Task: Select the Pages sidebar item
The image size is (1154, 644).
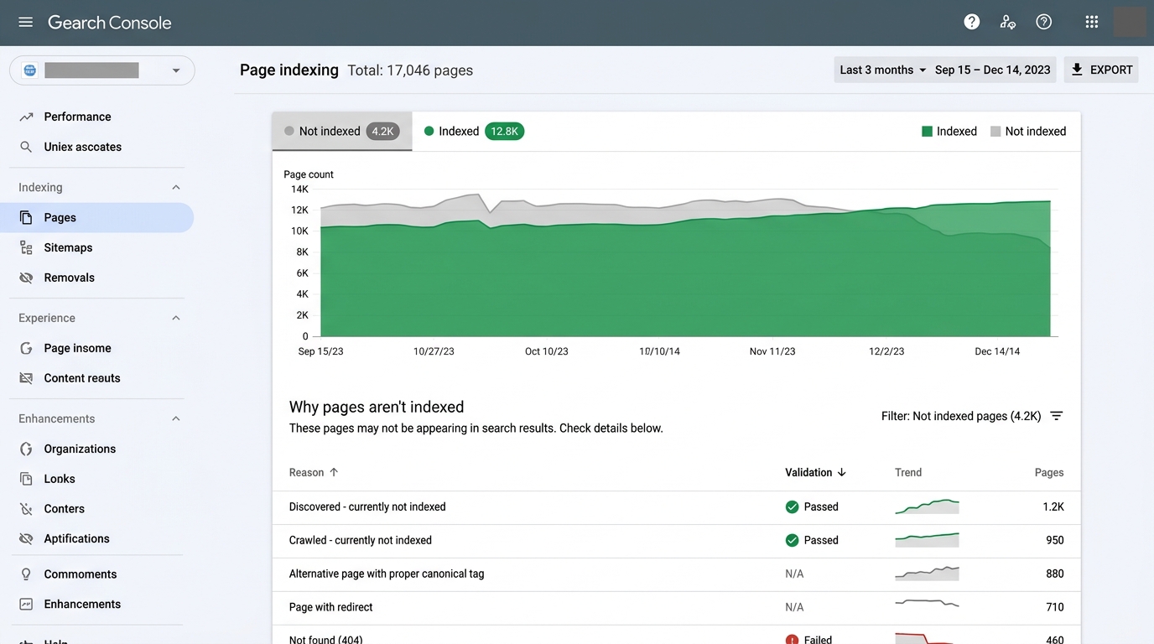Action: click(x=97, y=217)
